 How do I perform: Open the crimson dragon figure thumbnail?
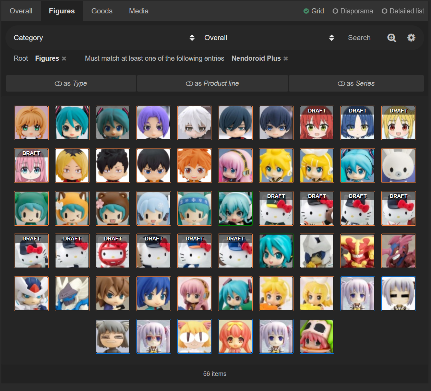coord(398,251)
